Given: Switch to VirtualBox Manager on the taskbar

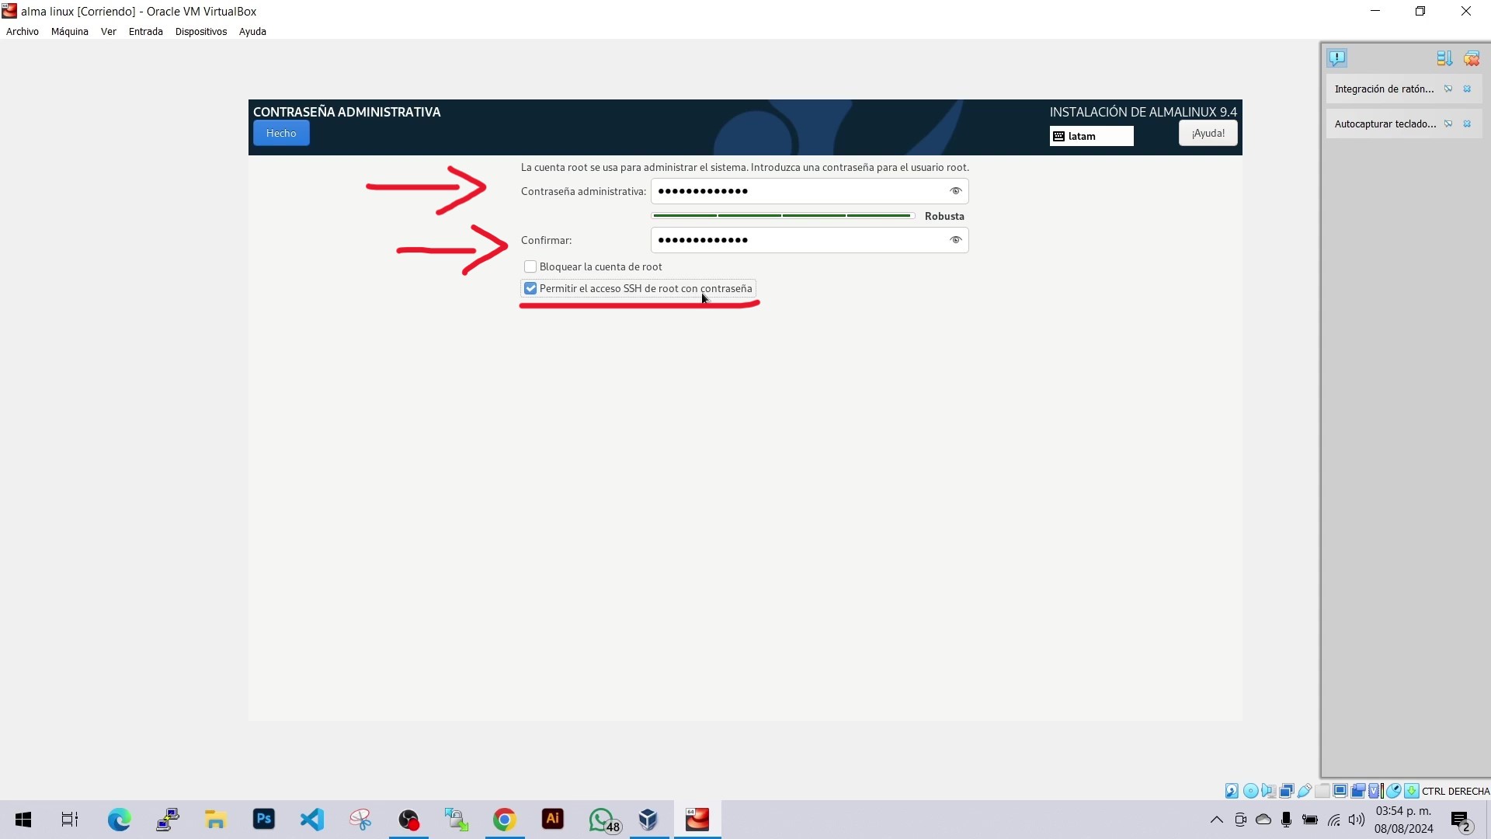Looking at the screenshot, I should [649, 820].
